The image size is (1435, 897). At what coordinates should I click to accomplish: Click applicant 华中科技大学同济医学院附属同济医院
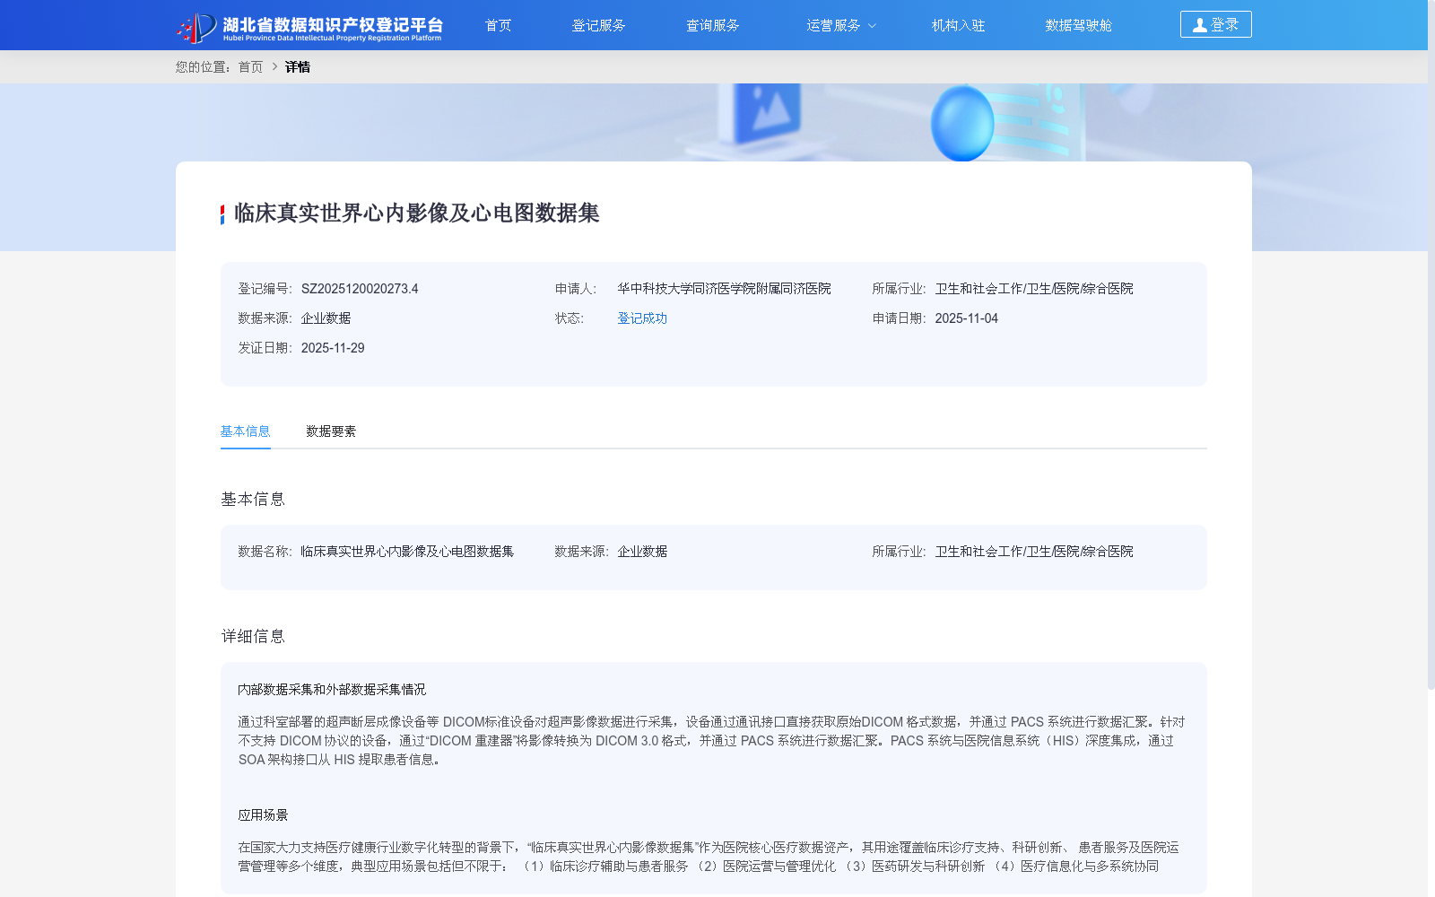(x=724, y=289)
